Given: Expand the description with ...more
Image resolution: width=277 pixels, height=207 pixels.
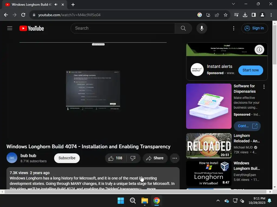Looking at the screenshot, I should [151, 188].
